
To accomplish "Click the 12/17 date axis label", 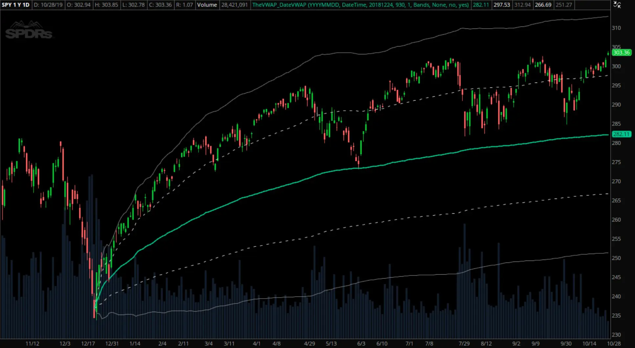I will 88,344.
